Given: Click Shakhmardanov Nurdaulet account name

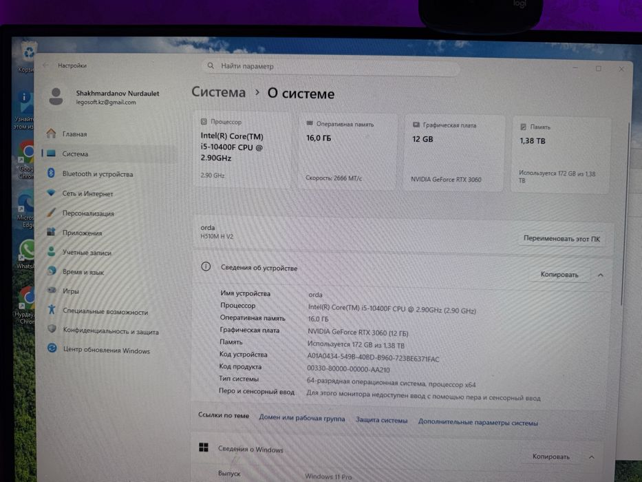Looking at the screenshot, I should [x=118, y=93].
